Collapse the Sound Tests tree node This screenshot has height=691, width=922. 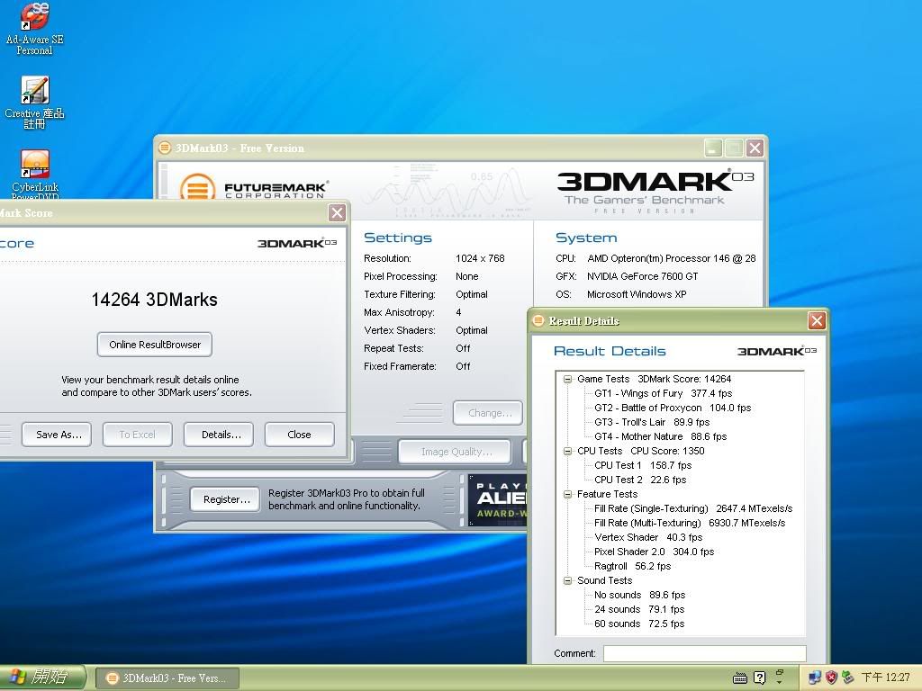coord(568,580)
